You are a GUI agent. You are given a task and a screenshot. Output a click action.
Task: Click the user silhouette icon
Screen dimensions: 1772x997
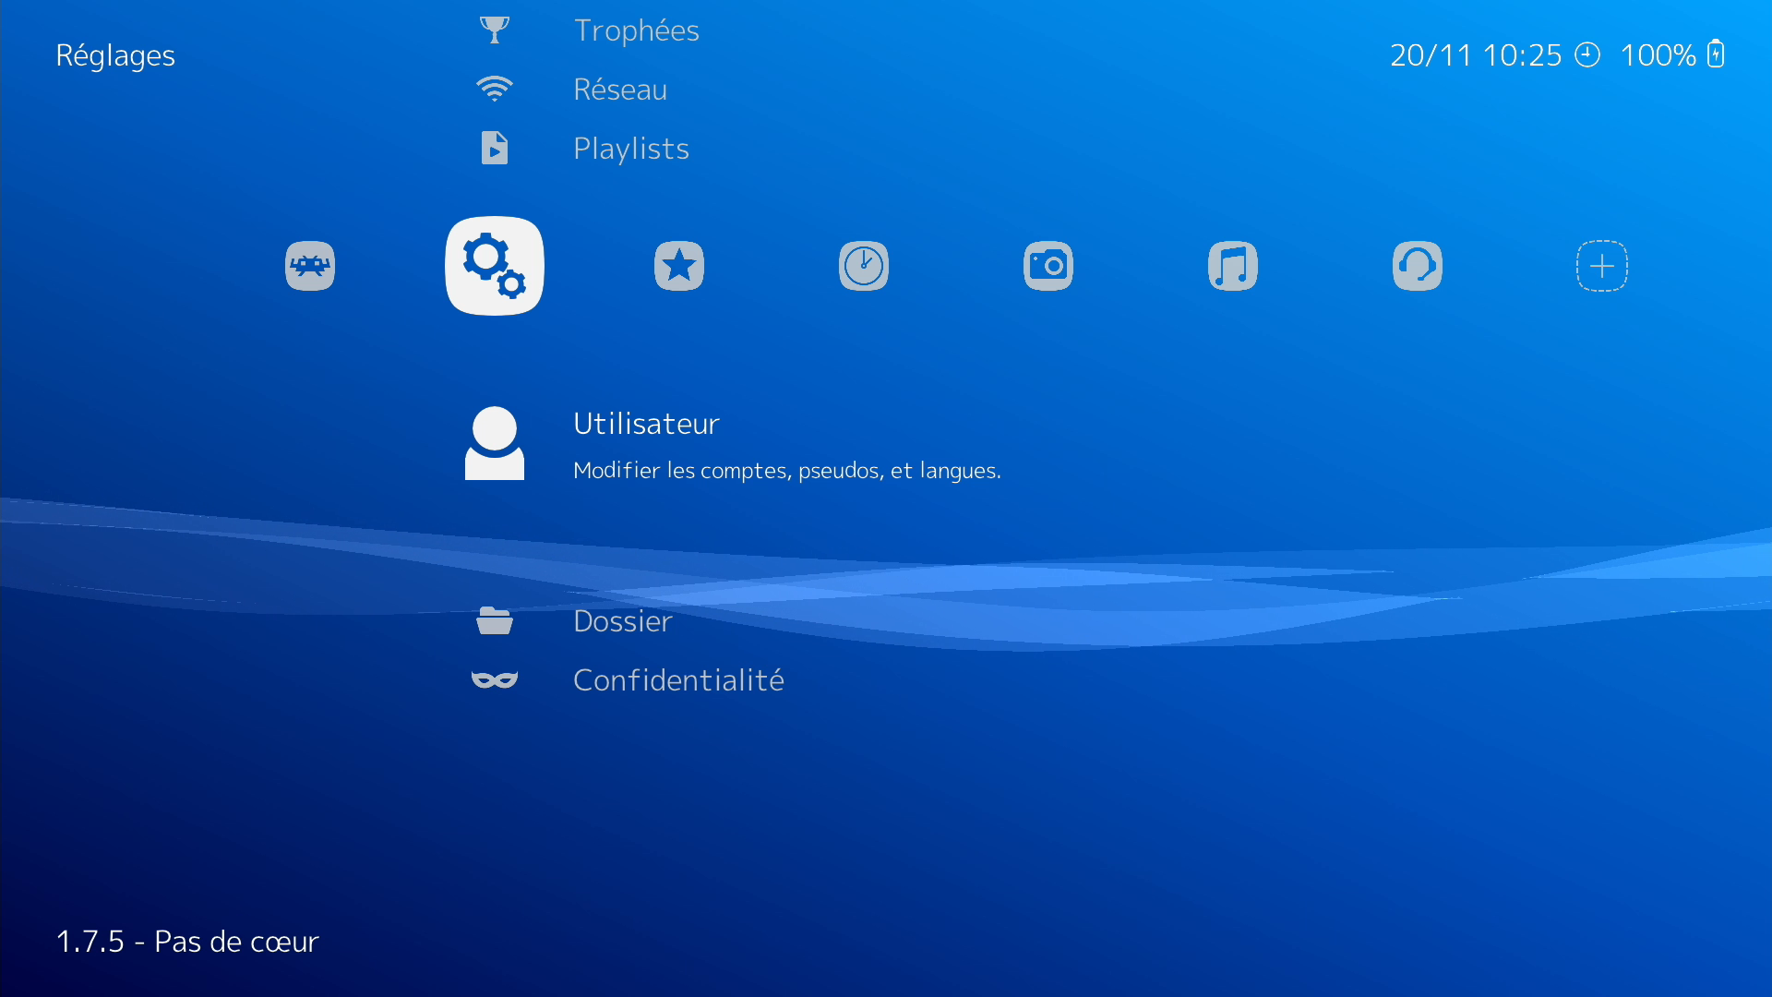pos(495,443)
